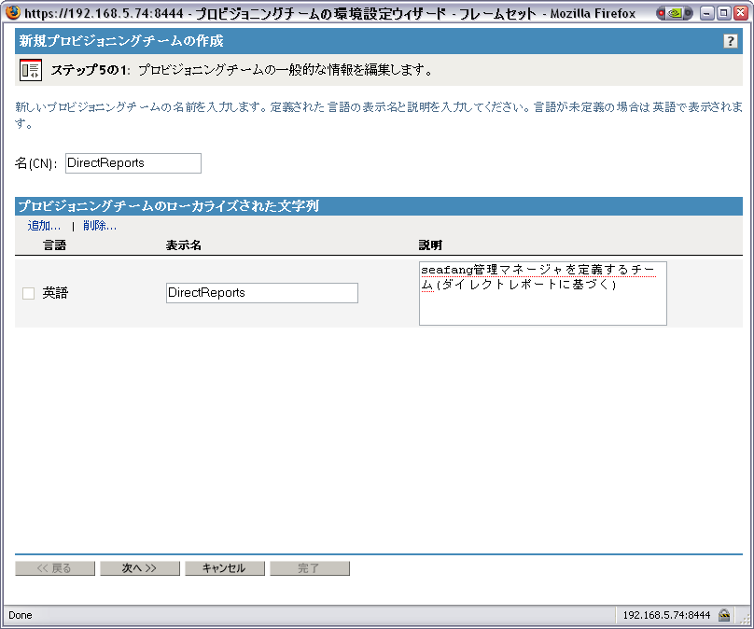Click the Done status bar text
Image resolution: width=754 pixels, height=629 pixels.
(x=21, y=615)
